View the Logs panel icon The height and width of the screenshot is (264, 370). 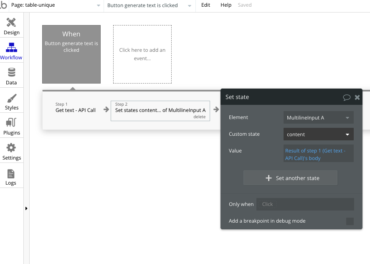tap(11, 175)
